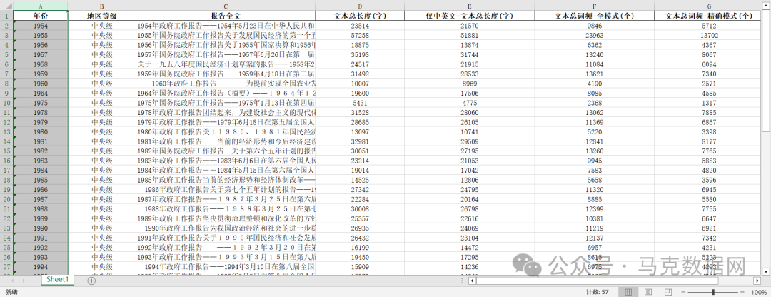Select cell with value 51881

(x=470, y=36)
